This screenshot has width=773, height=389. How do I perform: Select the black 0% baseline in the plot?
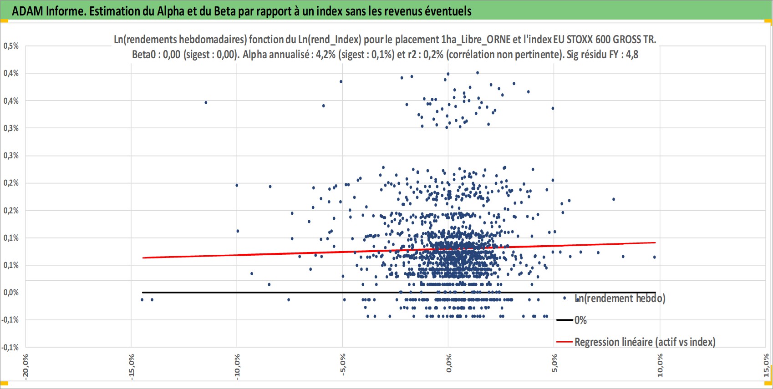399,292
